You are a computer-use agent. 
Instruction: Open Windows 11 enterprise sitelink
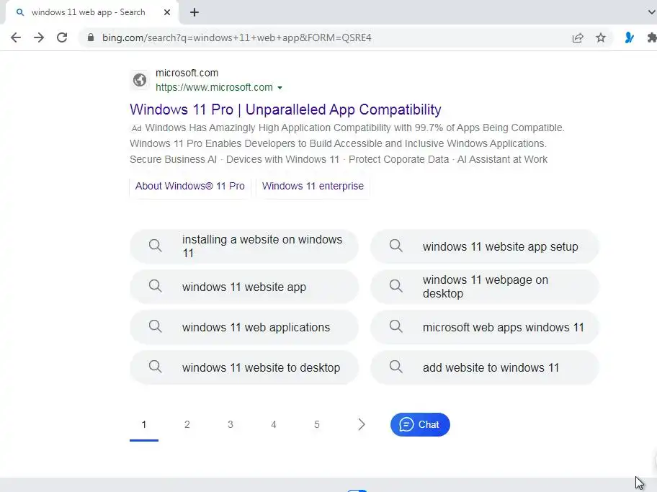click(313, 186)
